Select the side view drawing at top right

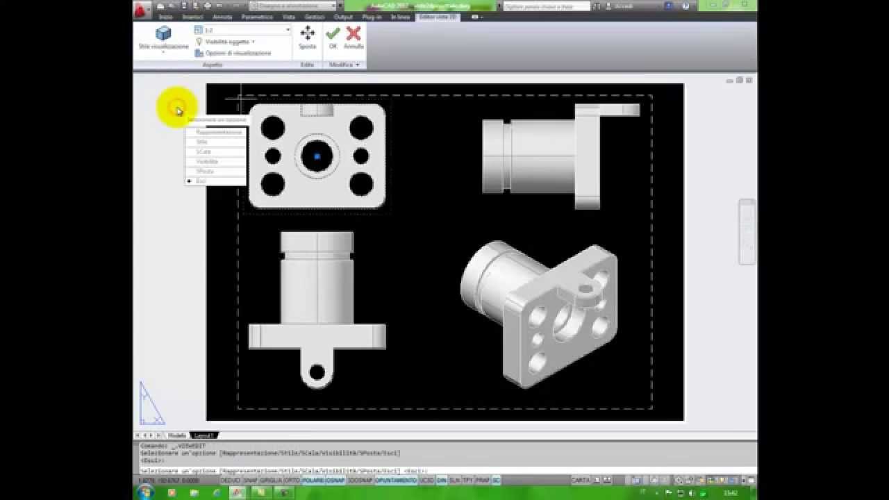pos(561,156)
